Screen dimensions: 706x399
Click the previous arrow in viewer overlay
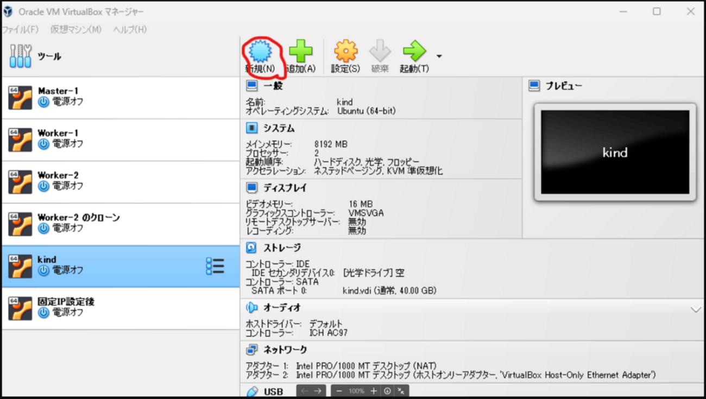304,391
